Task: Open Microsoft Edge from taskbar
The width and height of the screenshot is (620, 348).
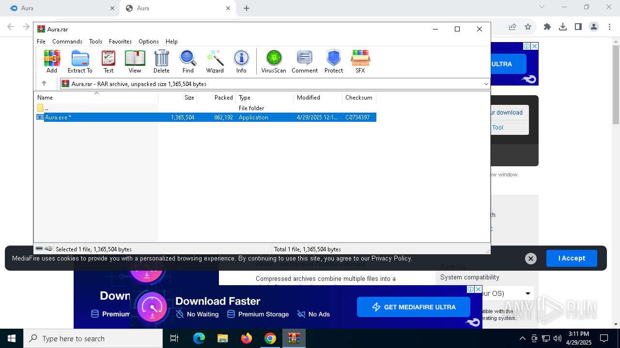Action: click(199, 338)
